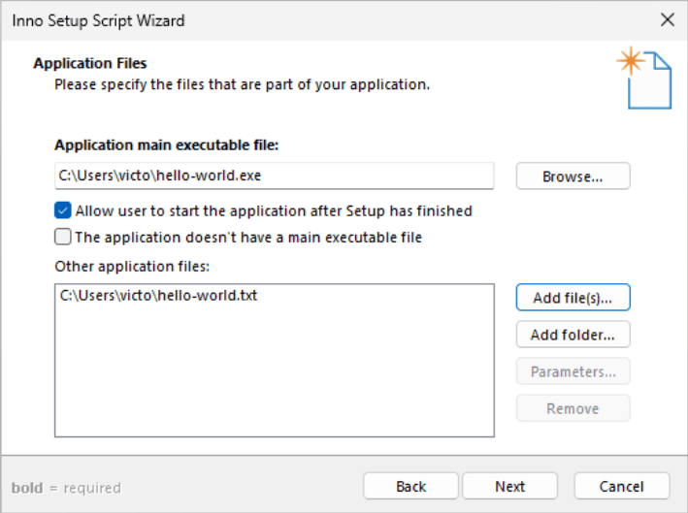Click empty area of other files list
The width and height of the screenshot is (688, 513).
(275, 372)
